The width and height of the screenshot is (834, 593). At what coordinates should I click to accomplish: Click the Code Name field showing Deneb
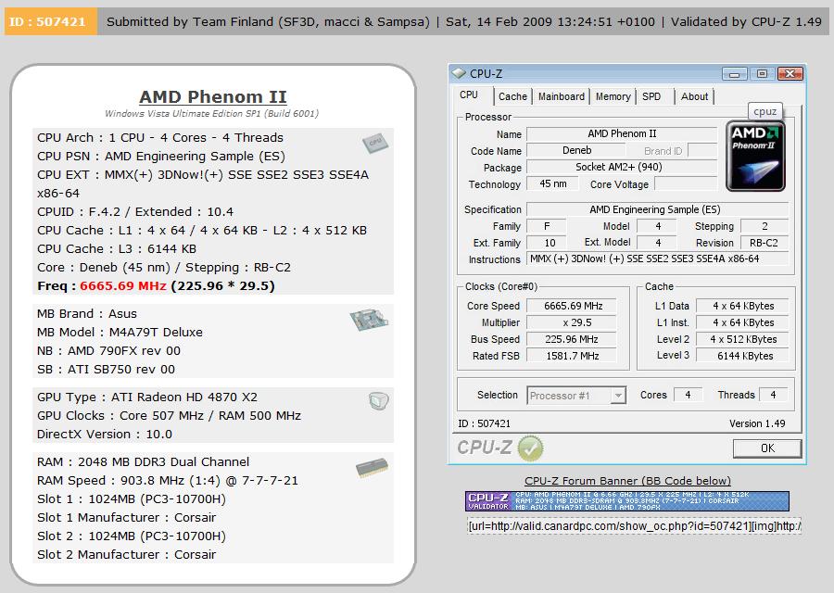(x=577, y=150)
